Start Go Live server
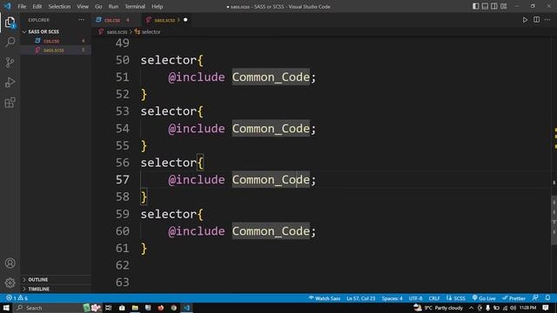557x313 pixels. tap(484, 298)
